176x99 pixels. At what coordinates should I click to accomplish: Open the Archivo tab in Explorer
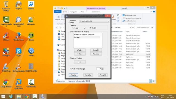pyautogui.click(x=58, y=12)
